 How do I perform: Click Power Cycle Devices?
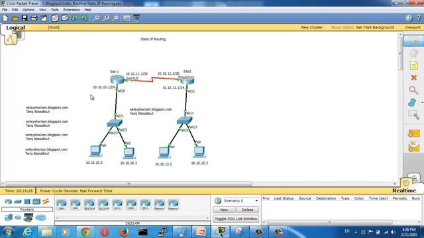[x=59, y=191]
